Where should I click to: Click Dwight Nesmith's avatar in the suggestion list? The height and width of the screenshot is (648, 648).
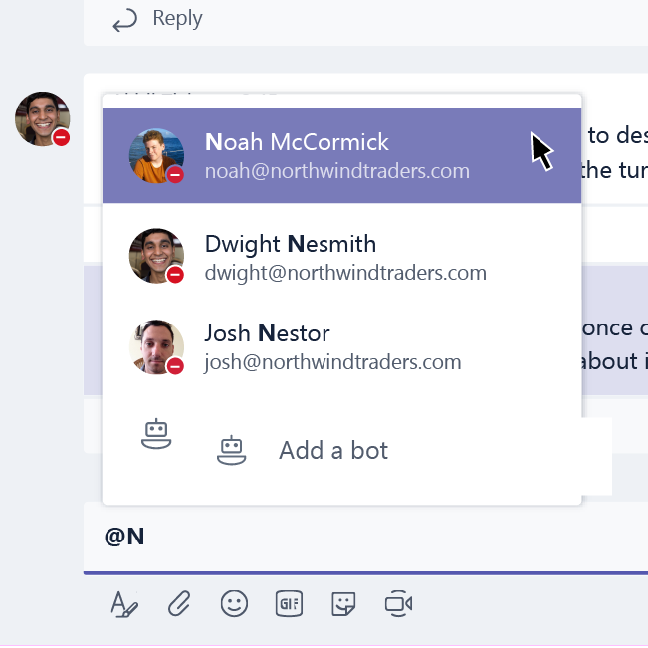[156, 256]
